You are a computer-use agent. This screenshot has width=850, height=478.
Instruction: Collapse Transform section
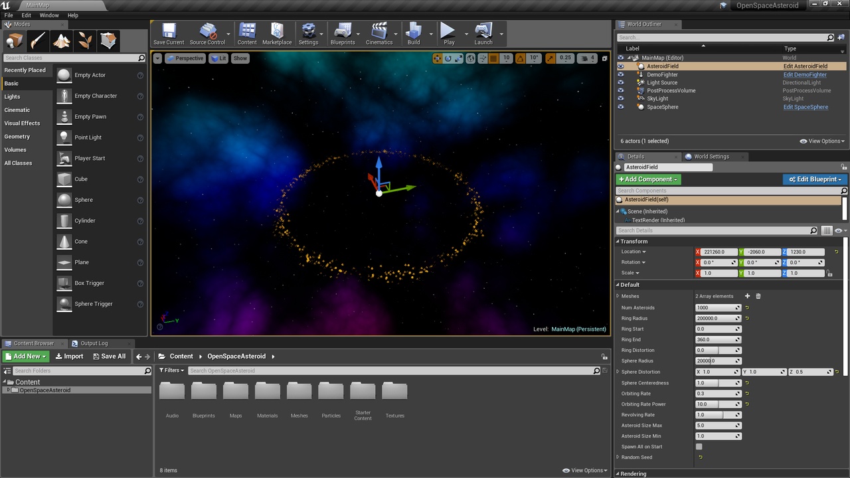click(617, 242)
